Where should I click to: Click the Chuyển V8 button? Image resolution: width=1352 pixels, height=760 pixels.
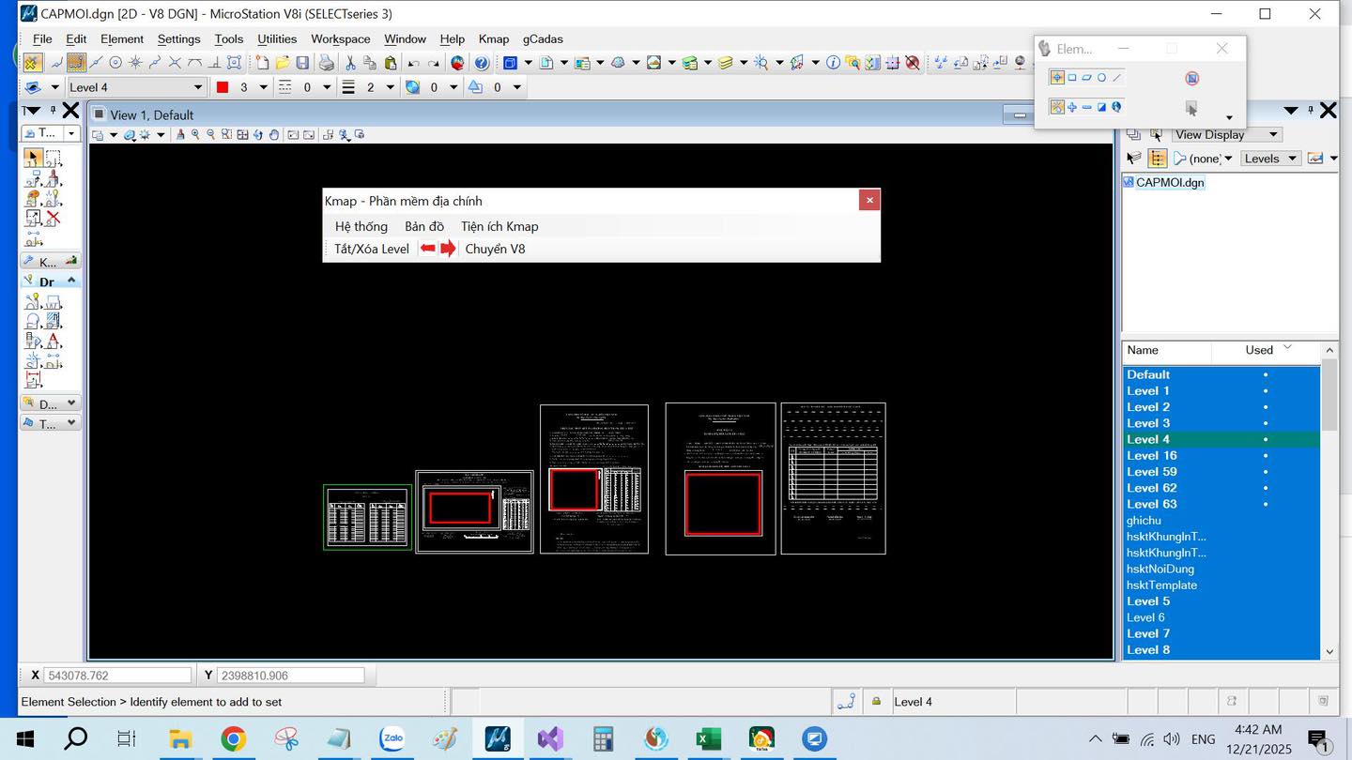tap(496, 249)
